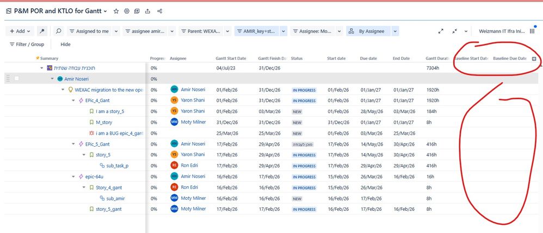Toggle the Assigned to me quick filter
The image size is (543, 233).
[x=89, y=31]
